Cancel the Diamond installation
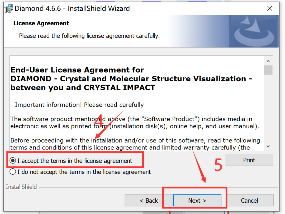Viewport: 285px width, 214px height. (249, 201)
